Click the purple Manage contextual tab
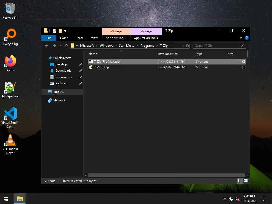Image resolution: width=272 pixels, height=204 pixels. tap(146, 31)
